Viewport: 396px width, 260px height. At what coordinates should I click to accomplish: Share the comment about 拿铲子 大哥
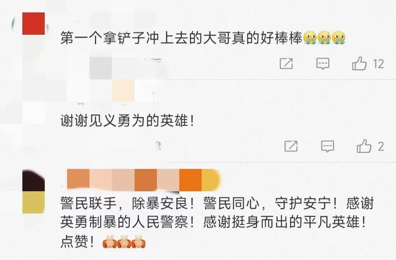pos(286,63)
